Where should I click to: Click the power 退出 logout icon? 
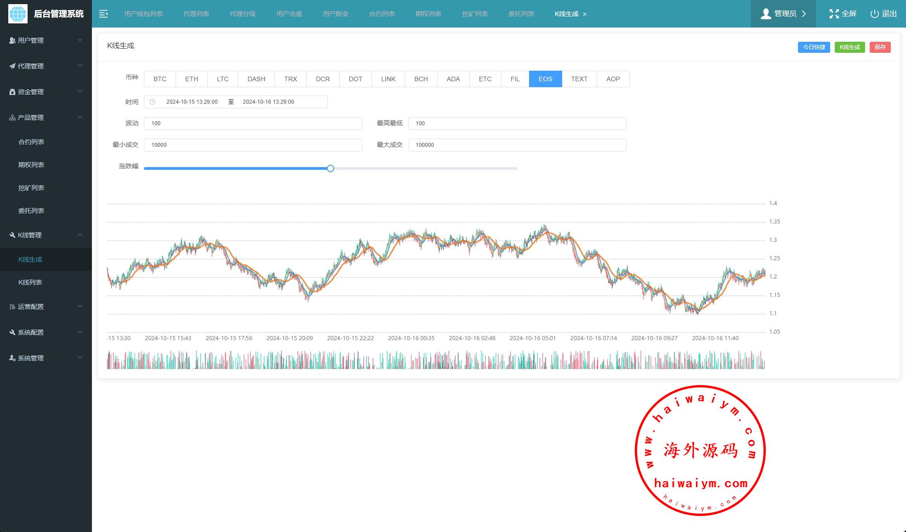874,14
